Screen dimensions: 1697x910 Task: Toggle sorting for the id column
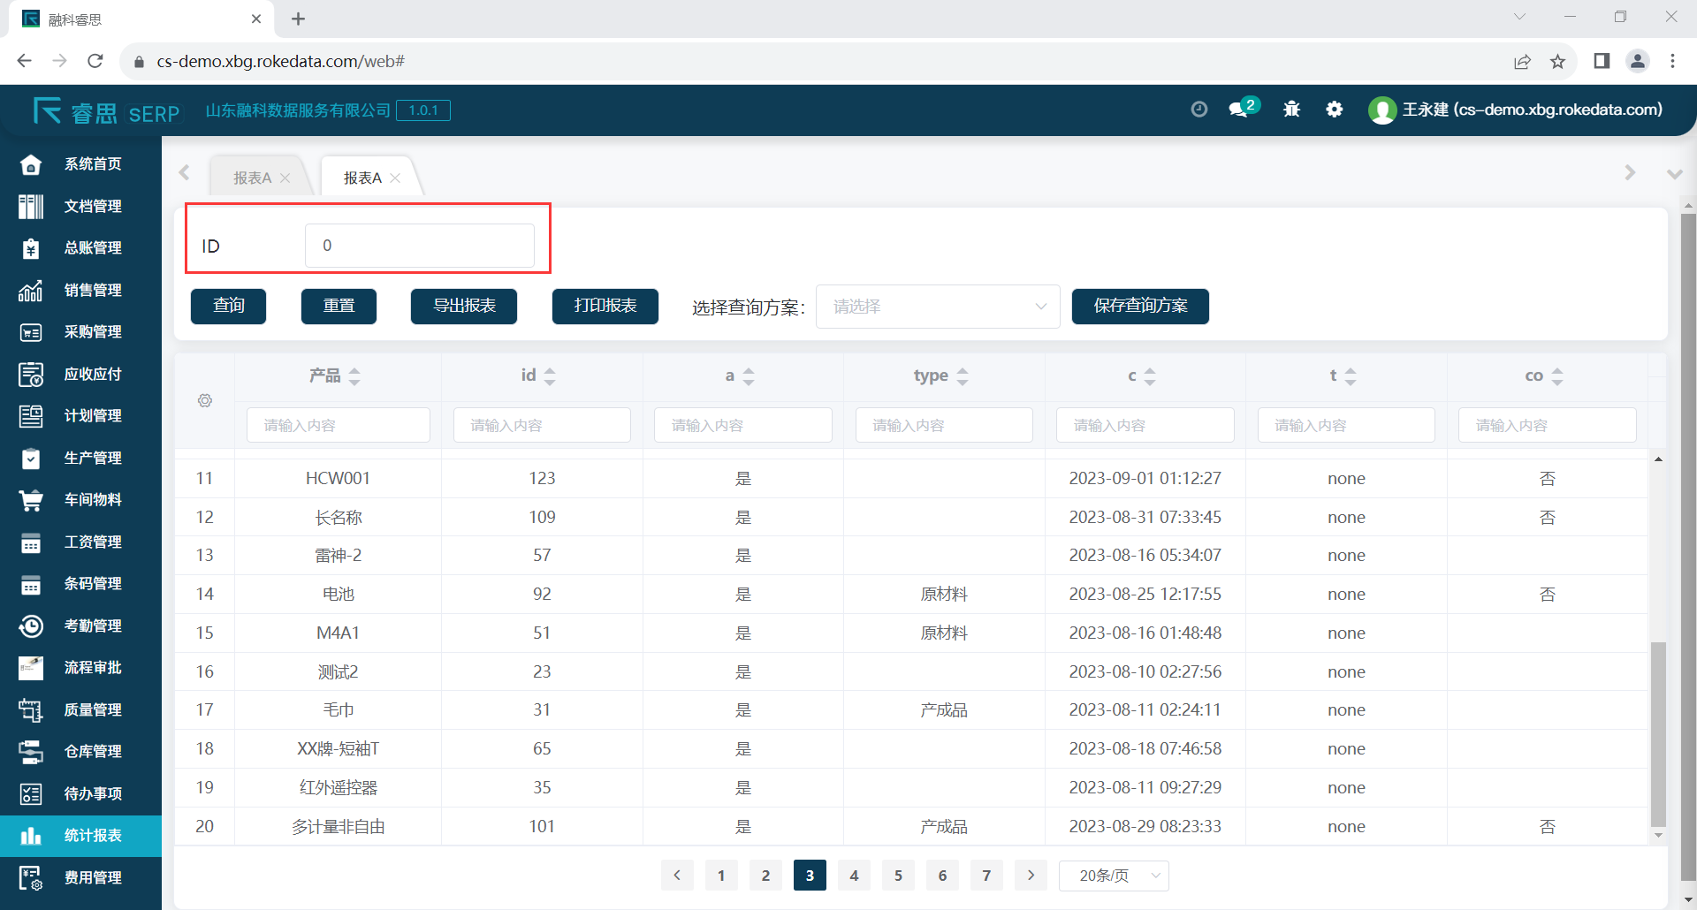550,376
